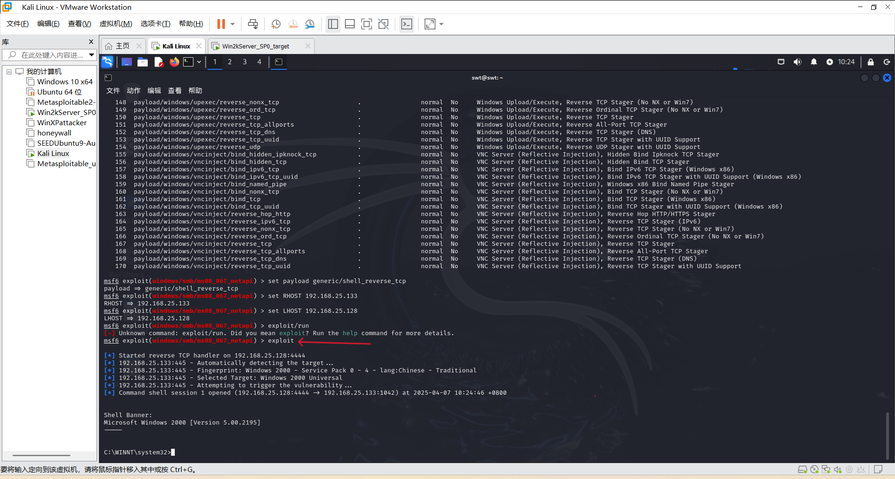Image resolution: width=895 pixels, height=479 pixels.
Task: Open terminal 查看 menu
Action: (x=175, y=91)
